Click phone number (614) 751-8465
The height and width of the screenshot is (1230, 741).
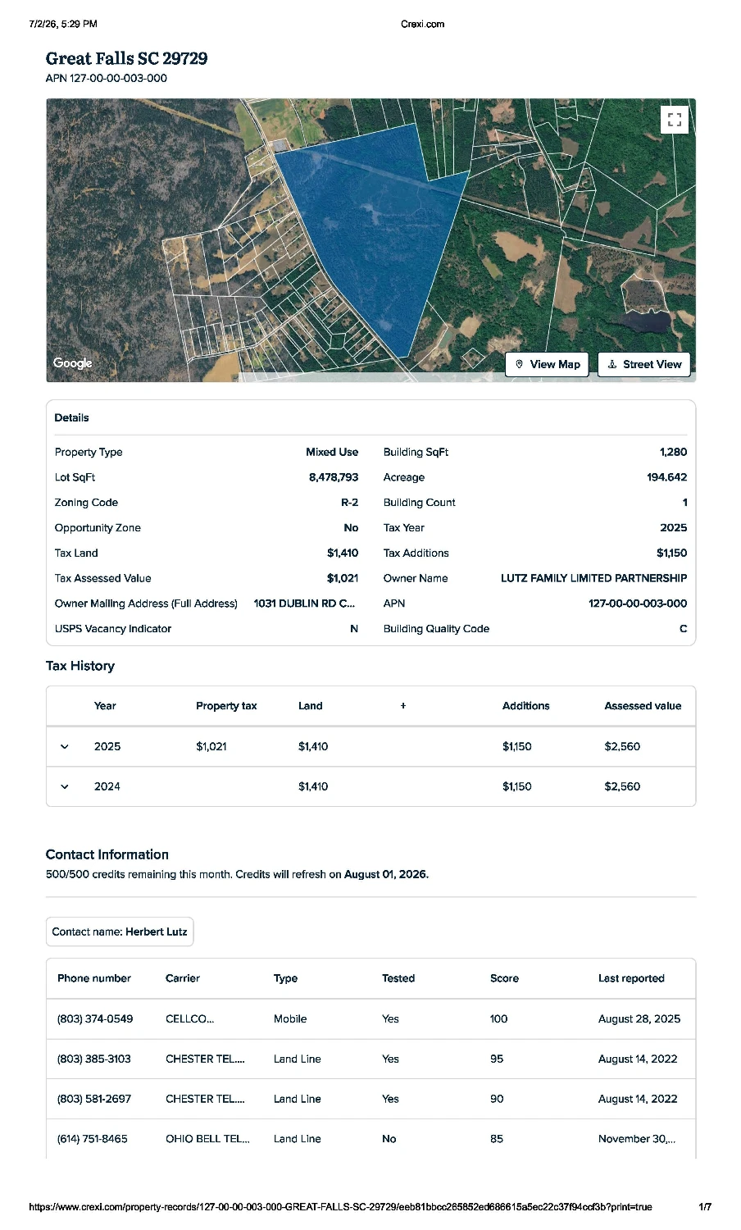[93, 1139]
